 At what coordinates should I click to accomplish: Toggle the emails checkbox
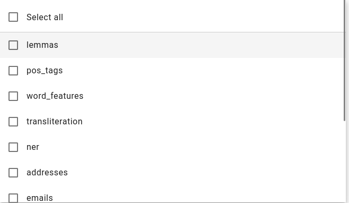pyautogui.click(x=13, y=198)
